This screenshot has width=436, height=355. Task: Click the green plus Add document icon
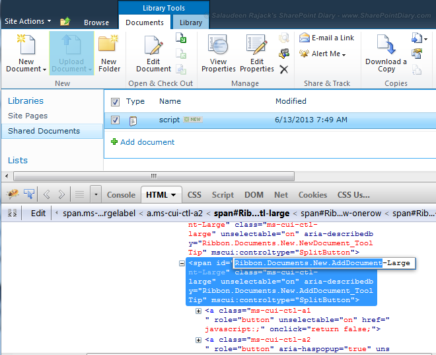pyautogui.click(x=114, y=142)
